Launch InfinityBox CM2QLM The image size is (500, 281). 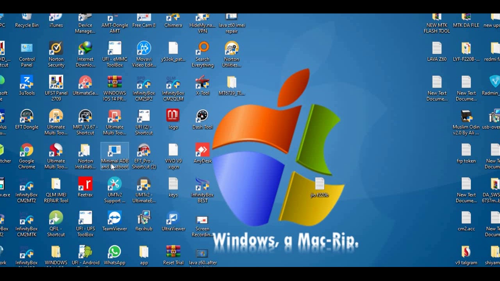tap(173, 89)
